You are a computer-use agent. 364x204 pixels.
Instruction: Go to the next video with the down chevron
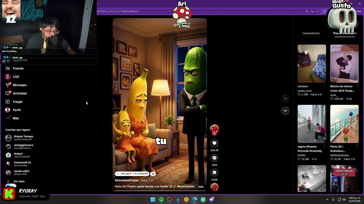click(285, 110)
